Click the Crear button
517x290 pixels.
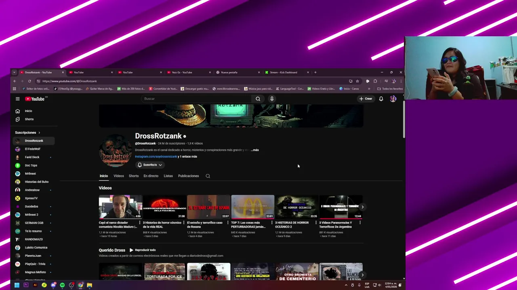point(366,99)
